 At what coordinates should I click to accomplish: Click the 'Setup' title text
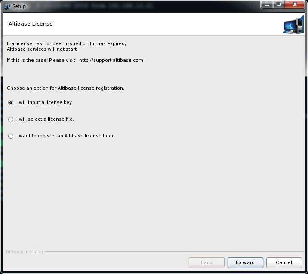(x=19, y=6)
